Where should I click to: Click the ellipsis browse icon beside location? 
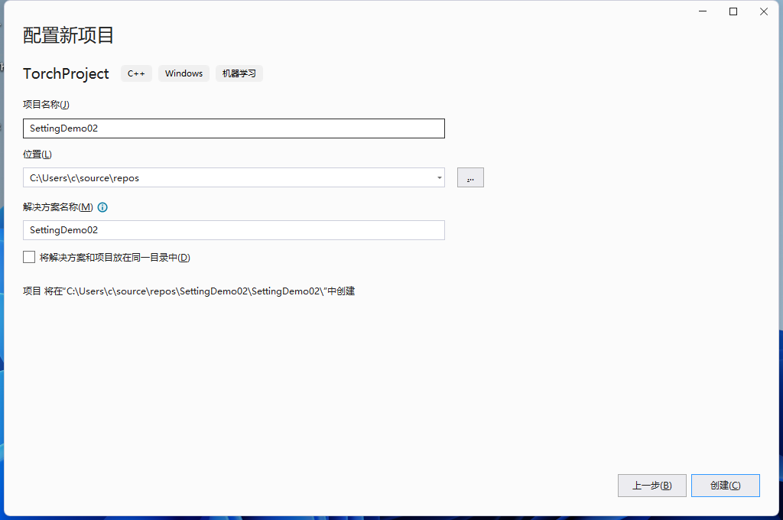pos(470,177)
